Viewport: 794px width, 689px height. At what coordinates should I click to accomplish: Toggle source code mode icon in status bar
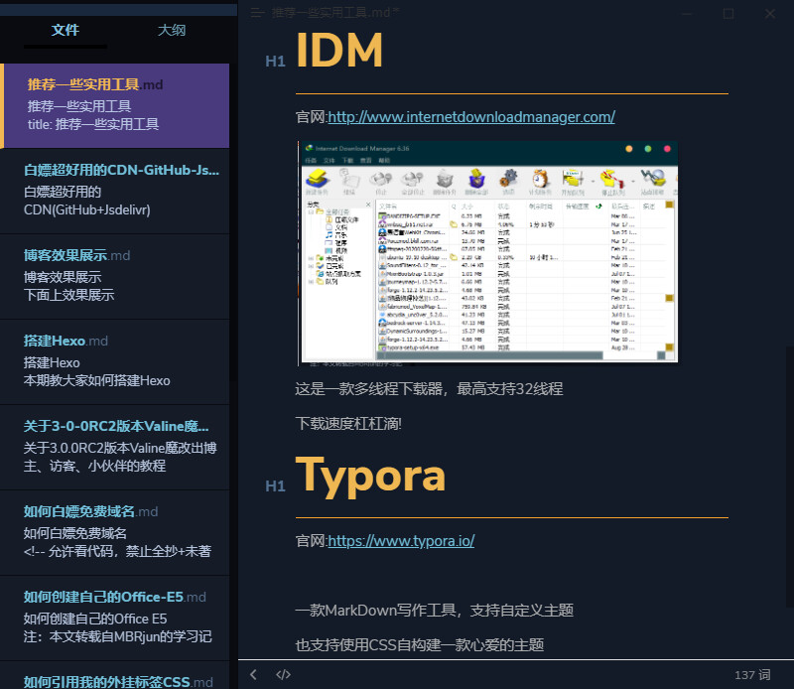point(283,675)
